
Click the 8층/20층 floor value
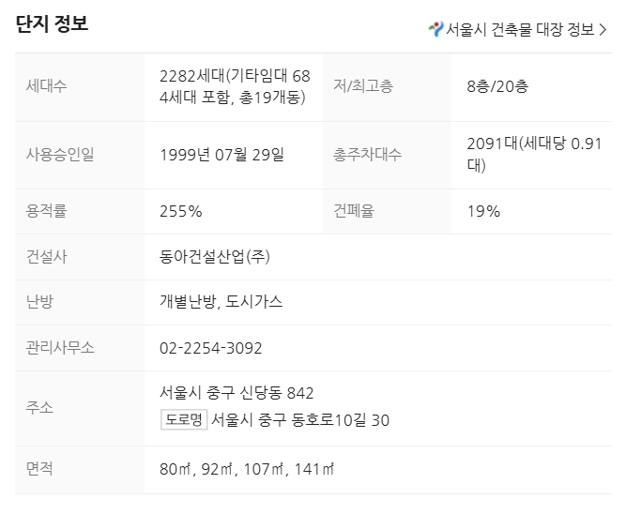497,86
